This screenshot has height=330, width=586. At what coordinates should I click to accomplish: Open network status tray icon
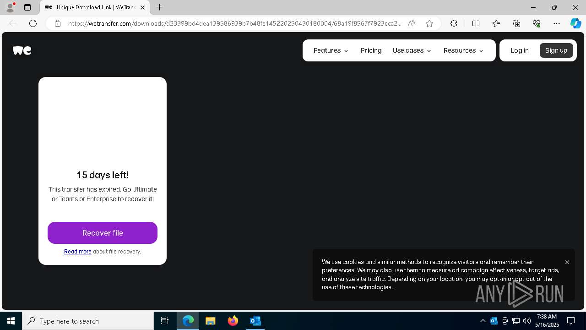516,321
